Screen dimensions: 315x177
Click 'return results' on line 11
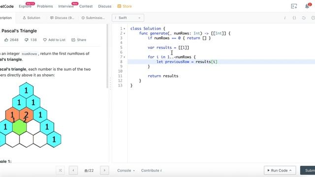point(163,76)
